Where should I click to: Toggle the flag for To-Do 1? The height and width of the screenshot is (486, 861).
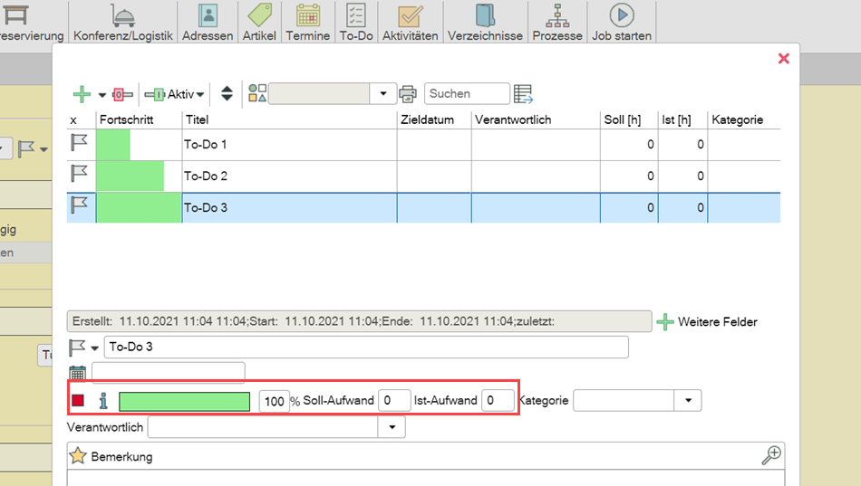click(x=80, y=145)
